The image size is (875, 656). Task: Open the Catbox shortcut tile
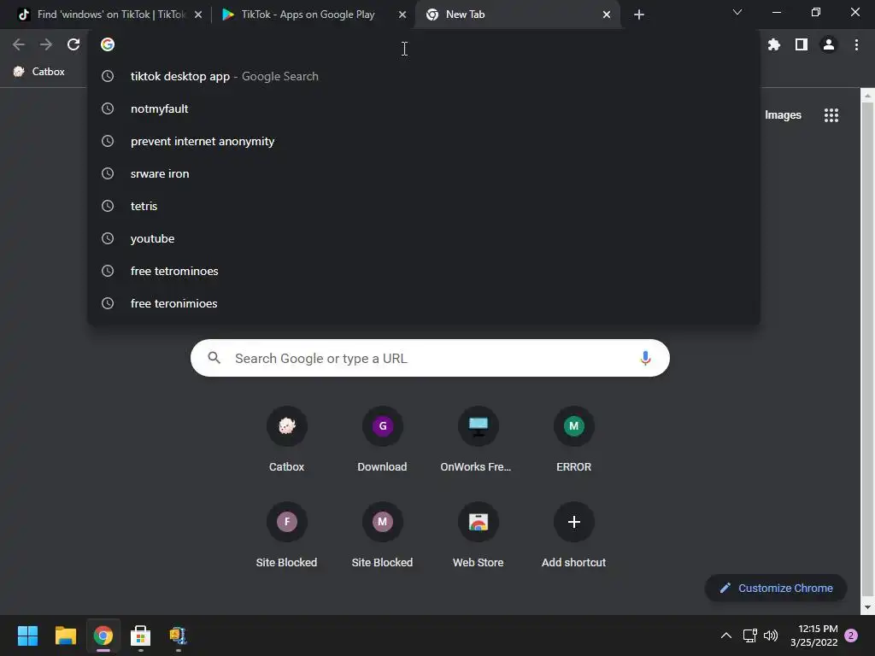287,440
